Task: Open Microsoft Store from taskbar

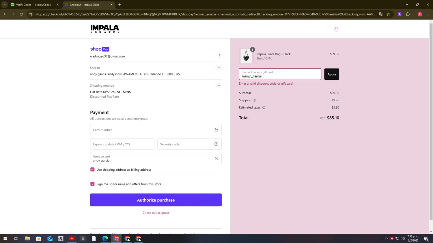Action: point(39,238)
